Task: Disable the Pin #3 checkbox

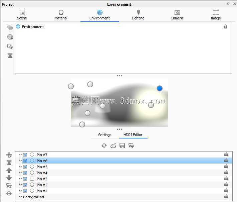Action: pyautogui.click(x=25, y=179)
